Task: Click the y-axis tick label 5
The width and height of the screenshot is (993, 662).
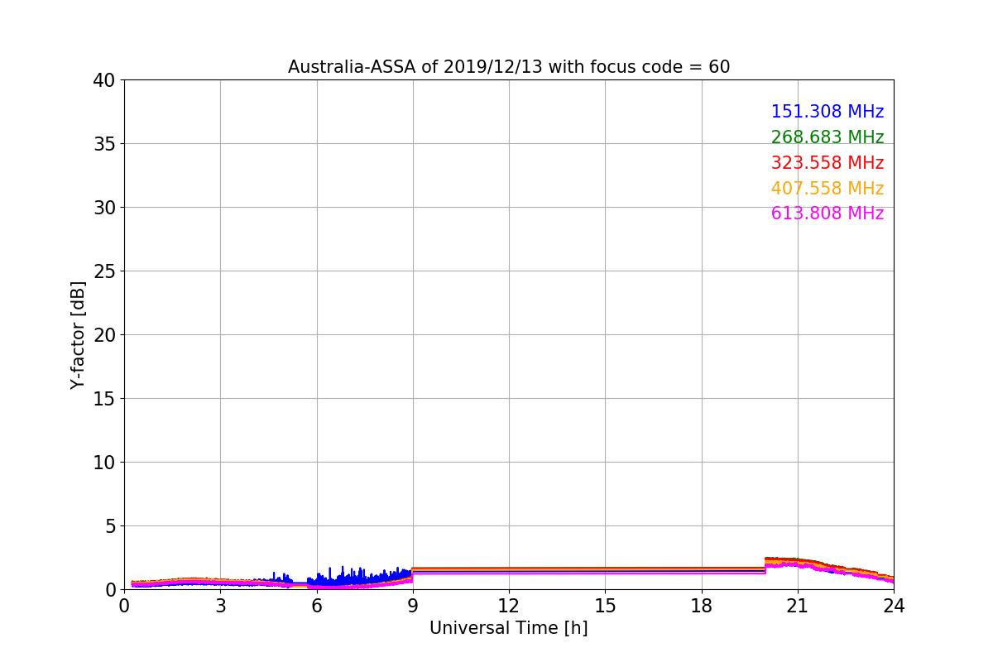Action: point(110,526)
